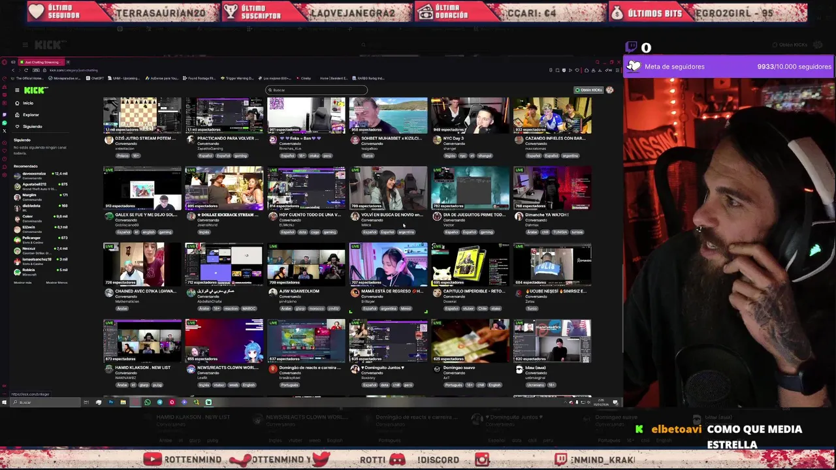Open the Trigger Warning bookmark
The height and width of the screenshot is (470, 836).
(x=238, y=78)
